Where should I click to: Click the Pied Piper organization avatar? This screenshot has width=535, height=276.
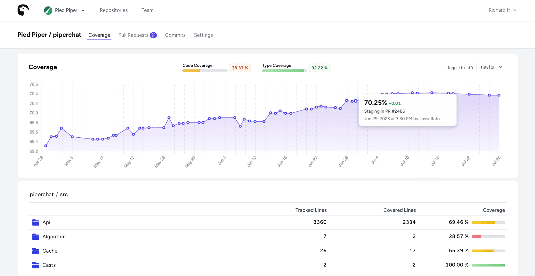point(48,10)
